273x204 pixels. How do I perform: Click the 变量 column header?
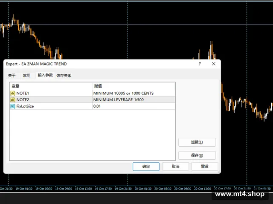pos(51,86)
